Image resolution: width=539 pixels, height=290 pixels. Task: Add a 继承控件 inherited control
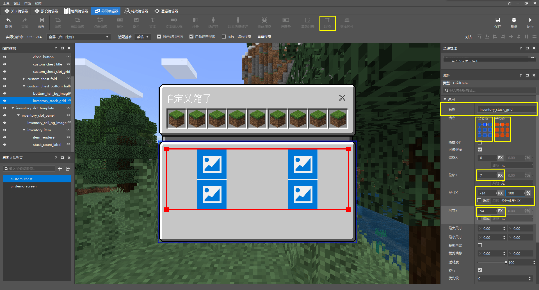pos(347,23)
